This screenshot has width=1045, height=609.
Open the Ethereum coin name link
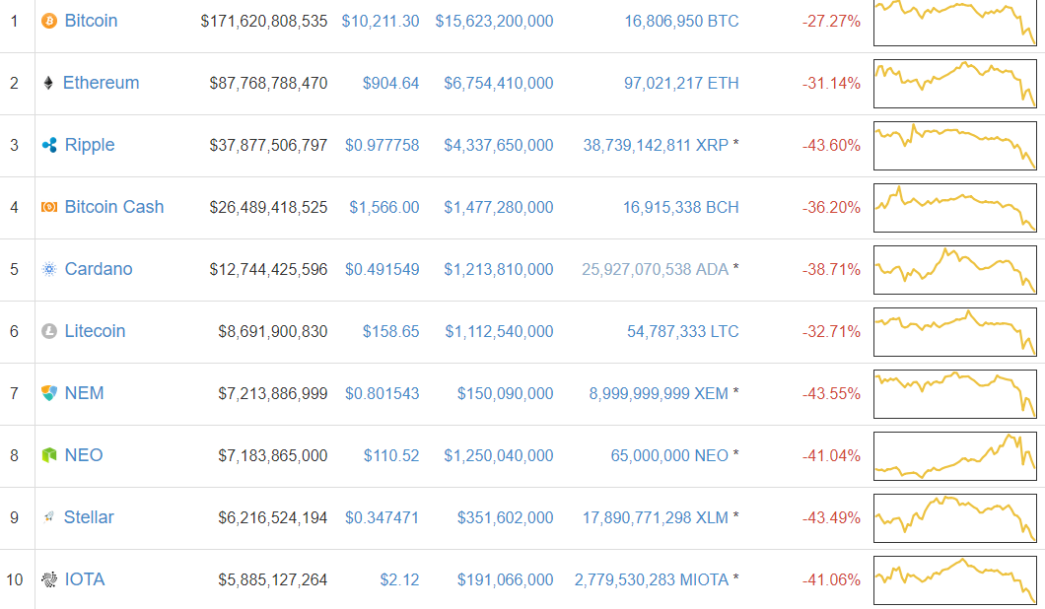coord(101,83)
